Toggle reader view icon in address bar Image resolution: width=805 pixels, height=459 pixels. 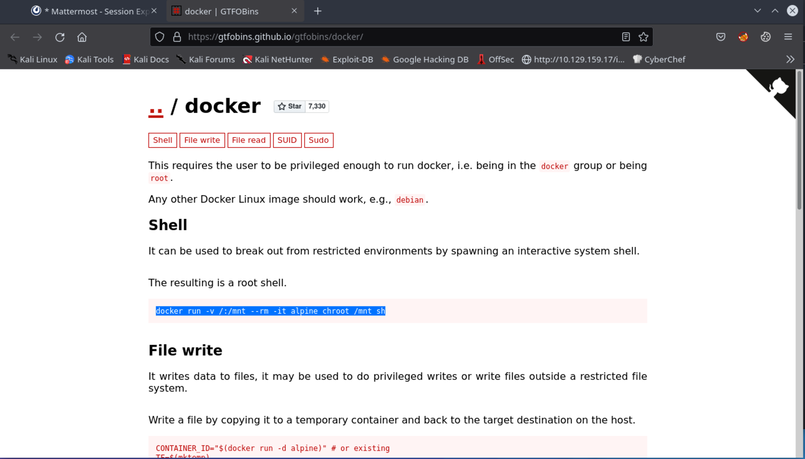[x=626, y=37]
